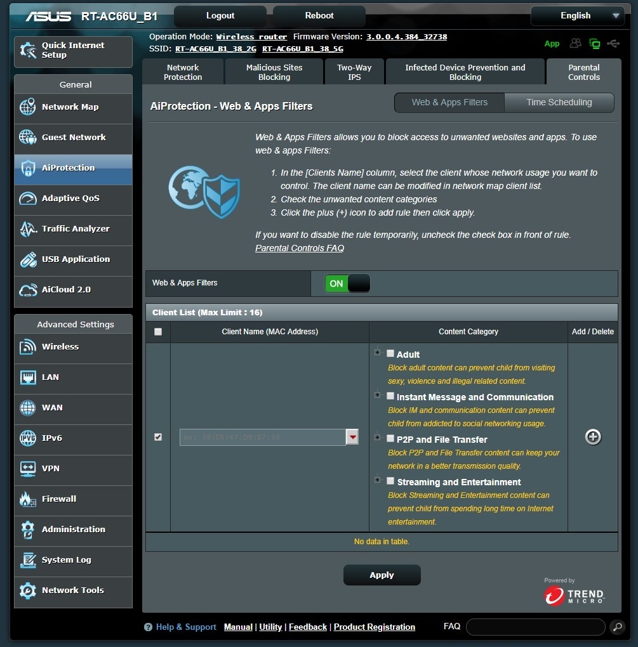638x647 pixels.
Task: Click the green network clients status icon
Action: click(595, 43)
